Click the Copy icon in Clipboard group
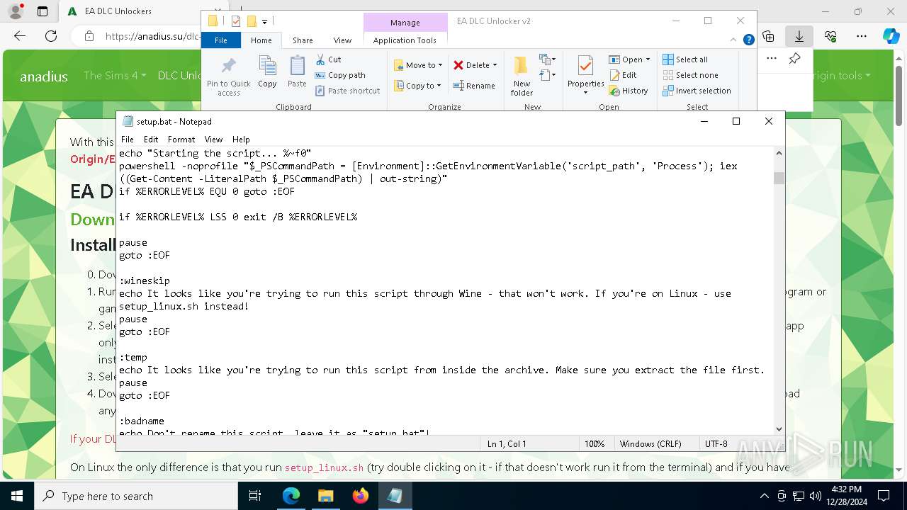 click(267, 72)
